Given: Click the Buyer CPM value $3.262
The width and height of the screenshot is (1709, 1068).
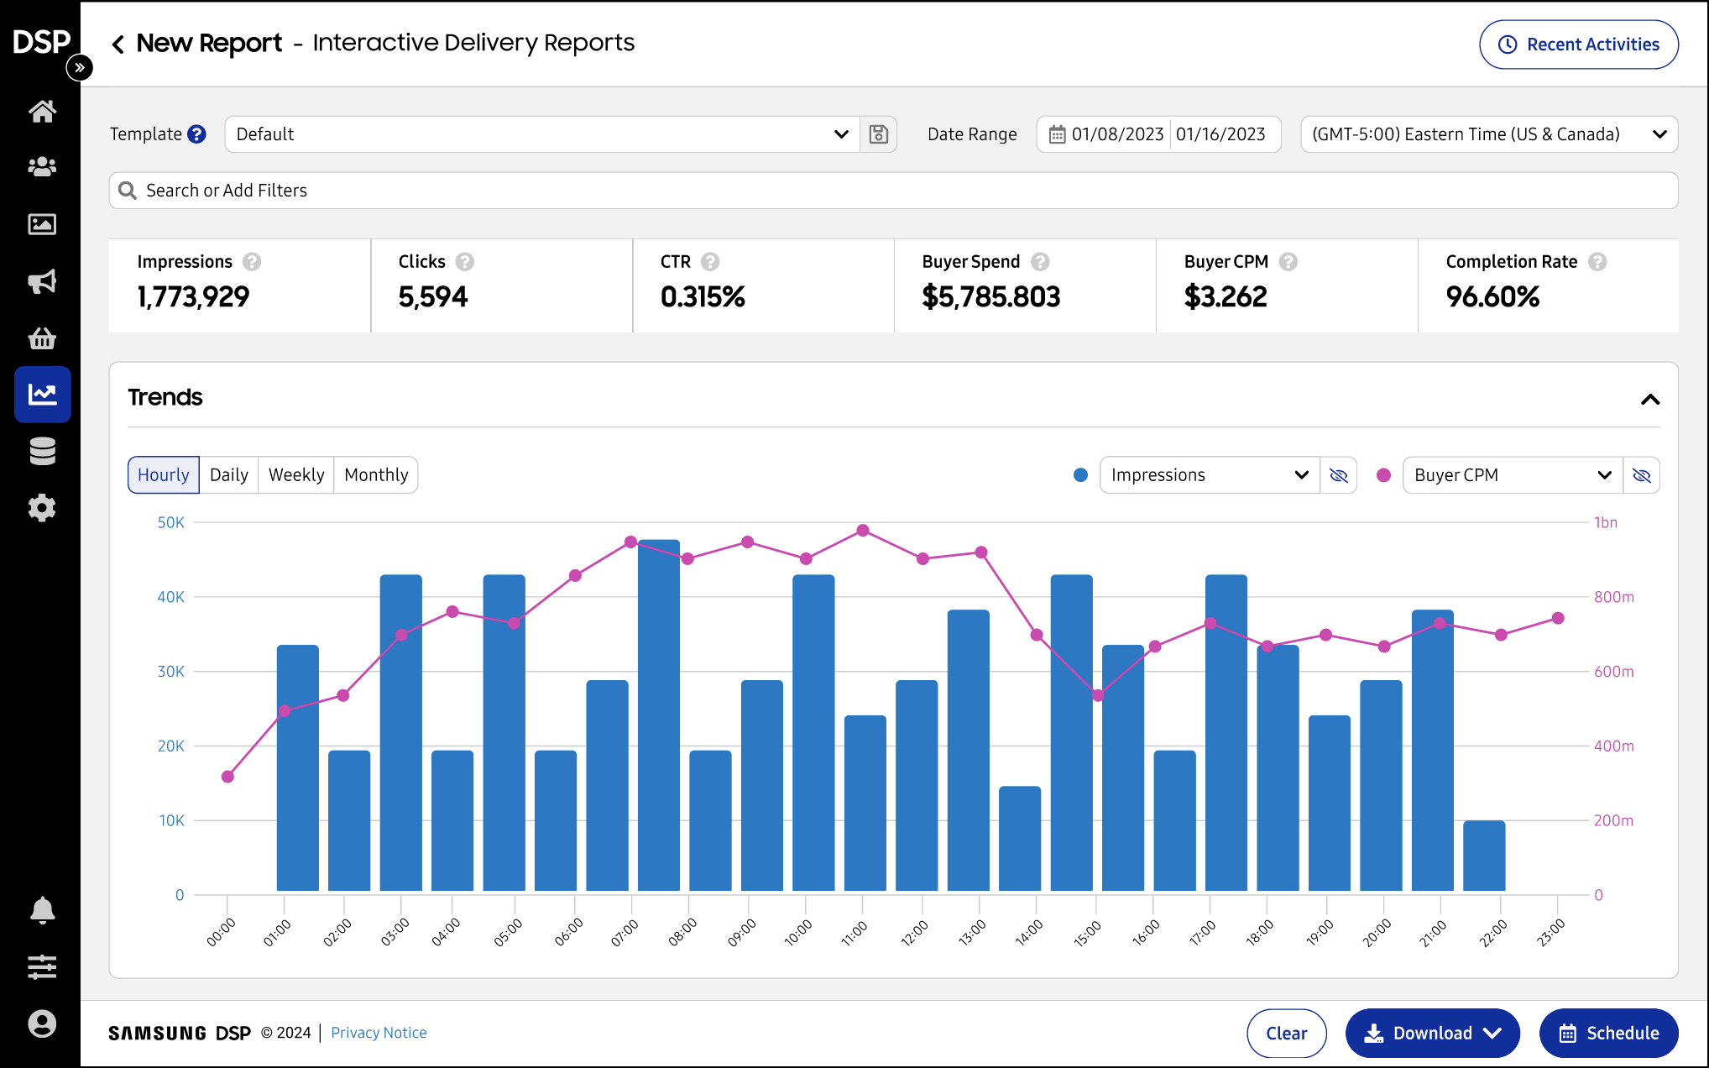Looking at the screenshot, I should (1226, 296).
